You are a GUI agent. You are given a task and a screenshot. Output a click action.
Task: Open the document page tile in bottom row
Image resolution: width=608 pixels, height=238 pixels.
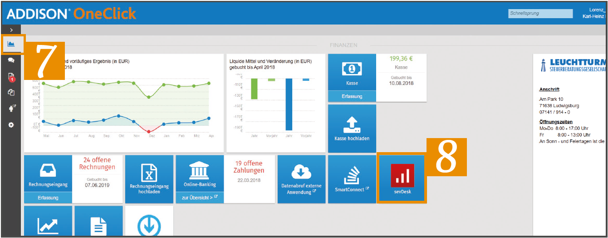[98, 221]
